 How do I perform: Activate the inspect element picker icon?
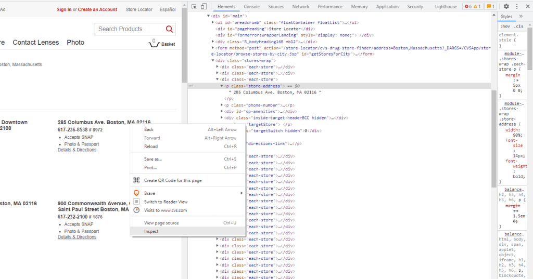point(194,7)
